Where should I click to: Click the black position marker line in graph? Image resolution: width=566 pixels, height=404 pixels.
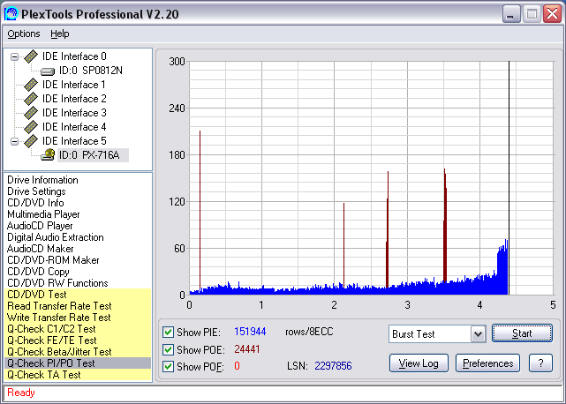509,178
